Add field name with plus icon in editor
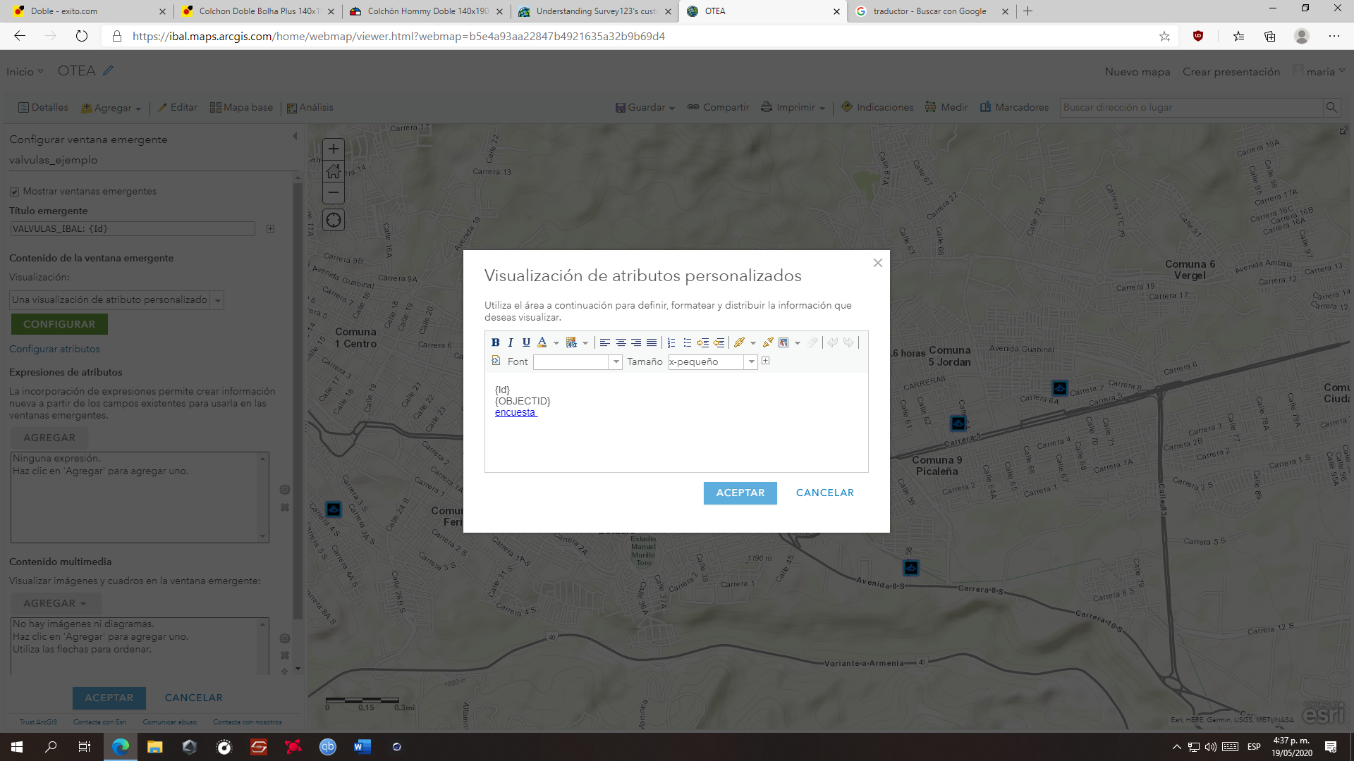 coord(765,361)
